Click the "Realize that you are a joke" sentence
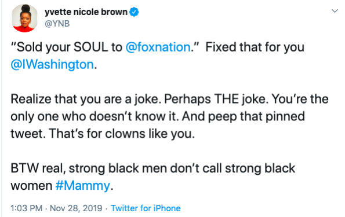 tap(86, 99)
